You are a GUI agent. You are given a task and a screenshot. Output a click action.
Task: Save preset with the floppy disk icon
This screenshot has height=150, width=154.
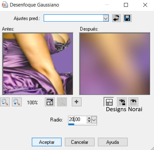[127, 18]
